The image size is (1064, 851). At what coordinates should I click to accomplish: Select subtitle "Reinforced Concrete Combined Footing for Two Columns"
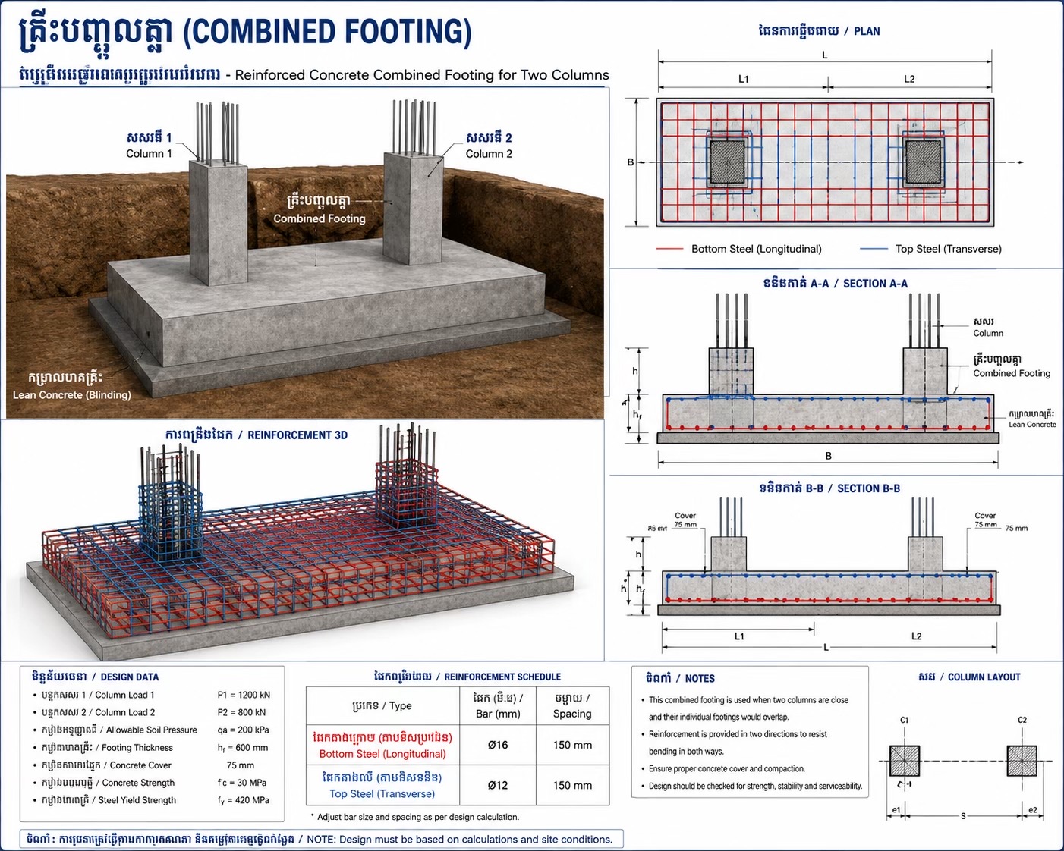pos(422,75)
